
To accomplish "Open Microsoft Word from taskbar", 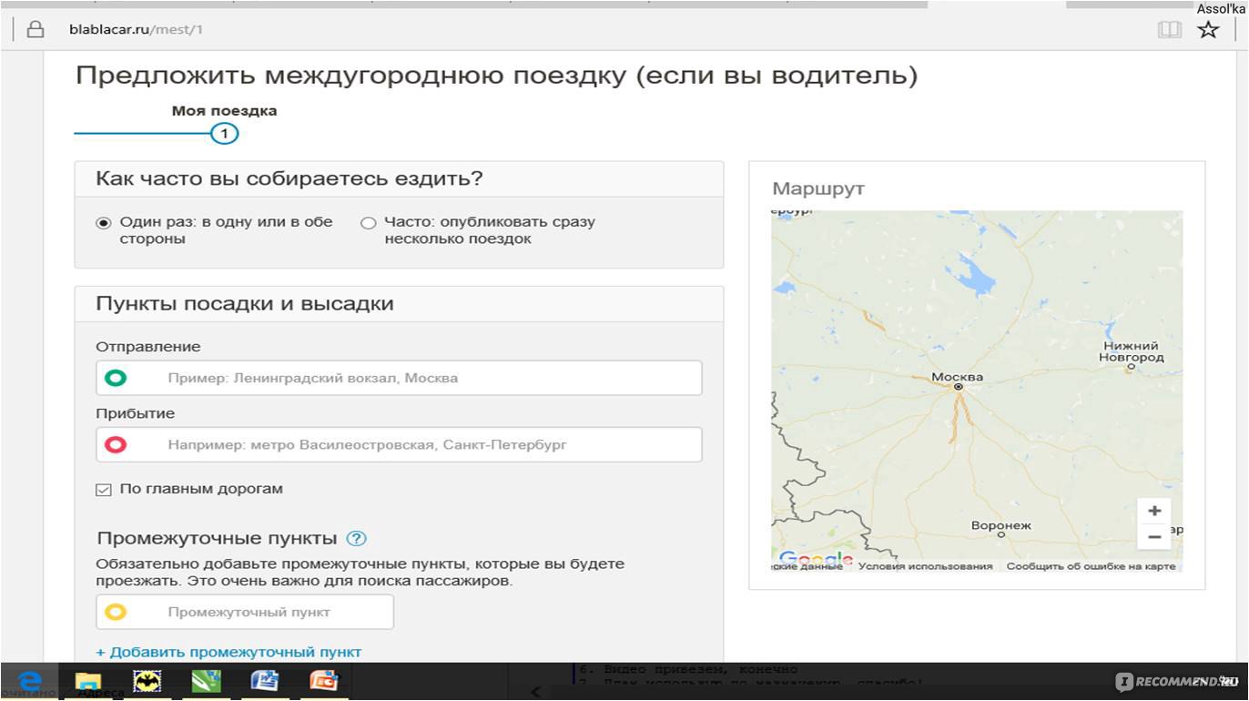I will coord(265,681).
